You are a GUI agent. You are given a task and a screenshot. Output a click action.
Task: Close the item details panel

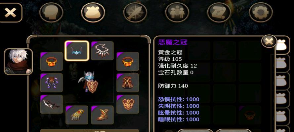tap(269, 41)
